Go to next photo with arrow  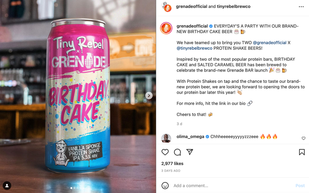(149, 95)
